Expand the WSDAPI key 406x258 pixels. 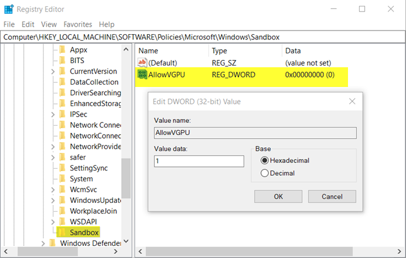click(53, 222)
